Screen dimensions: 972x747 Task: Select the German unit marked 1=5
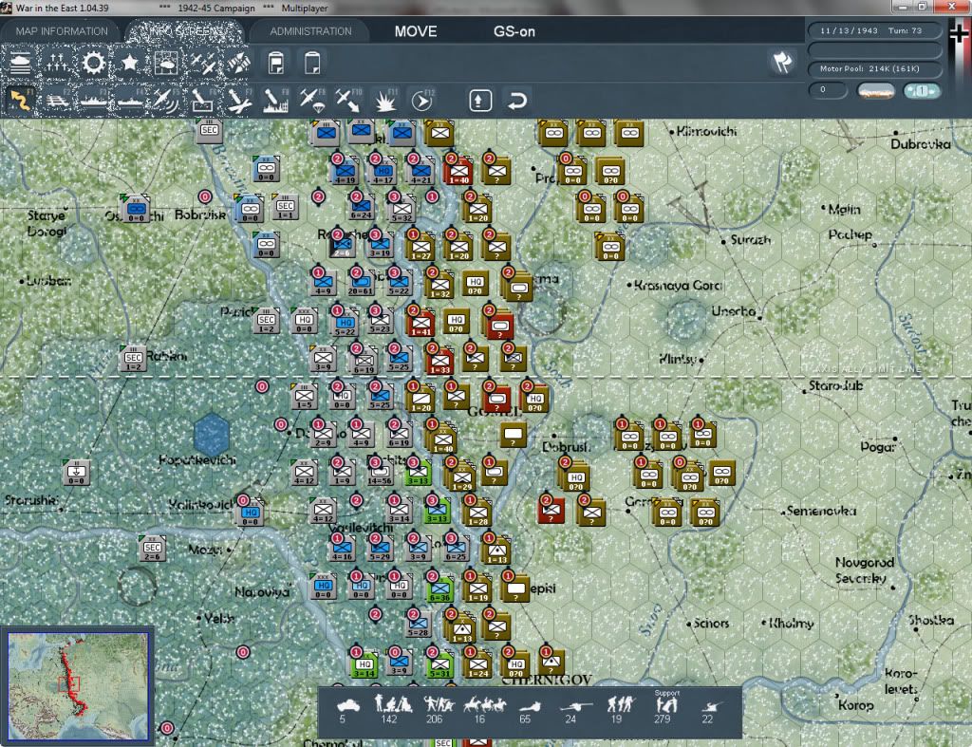(x=304, y=398)
